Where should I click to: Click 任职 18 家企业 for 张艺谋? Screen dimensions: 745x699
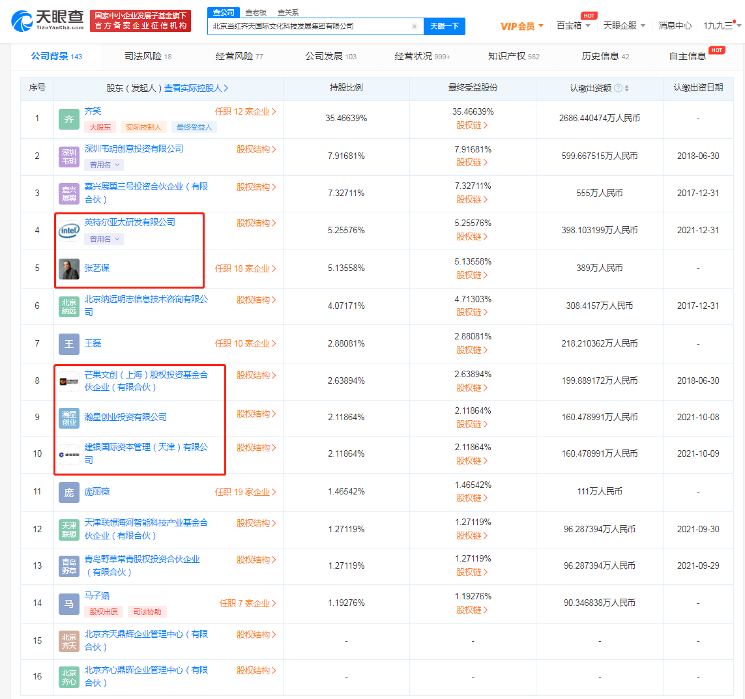point(245,269)
